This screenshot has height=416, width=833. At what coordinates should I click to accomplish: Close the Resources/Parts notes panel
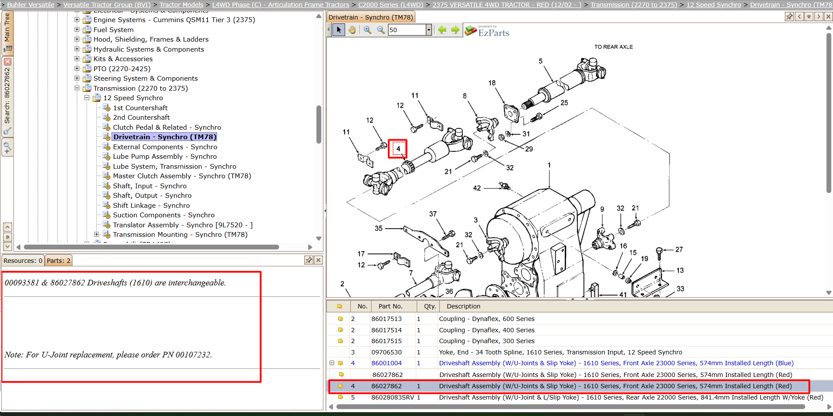[x=318, y=260]
